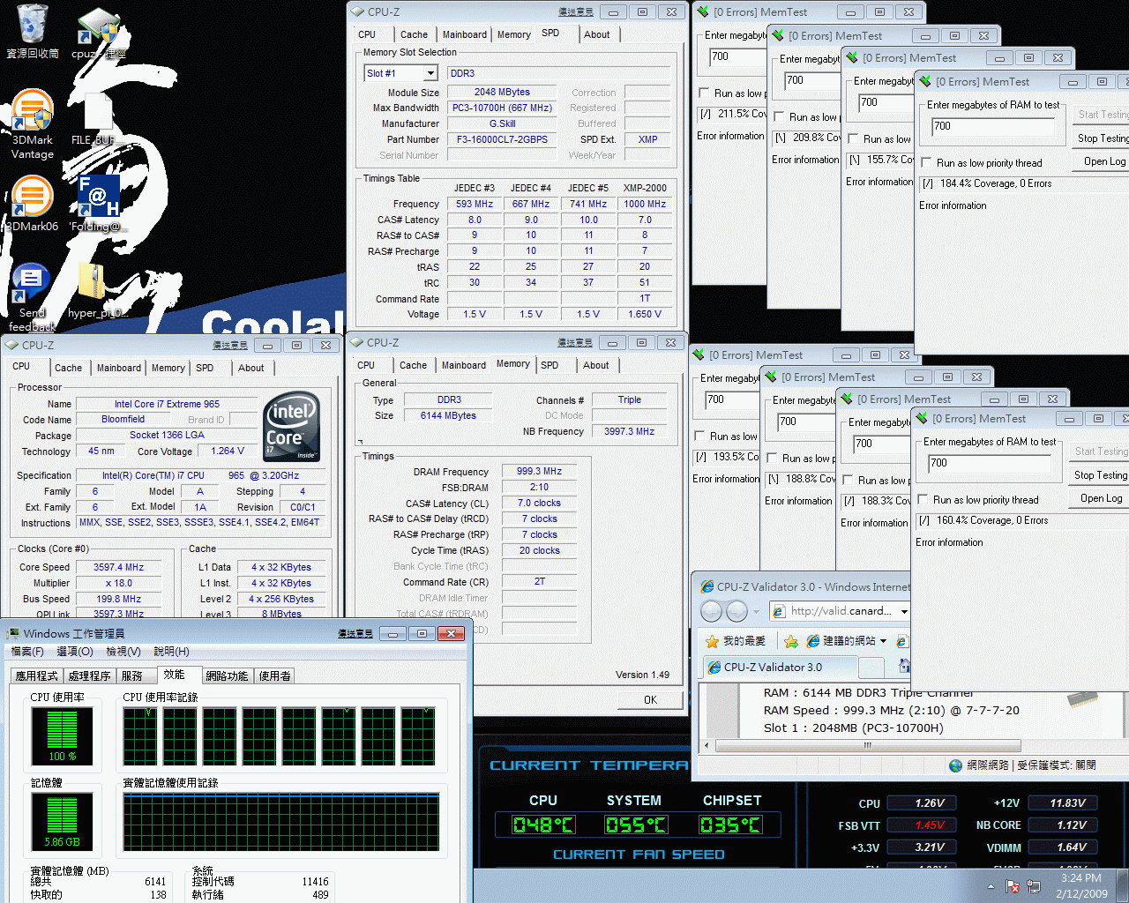Open the Mainboard tab in the CPU-Z processor window
The height and width of the screenshot is (903, 1129).
click(x=119, y=368)
